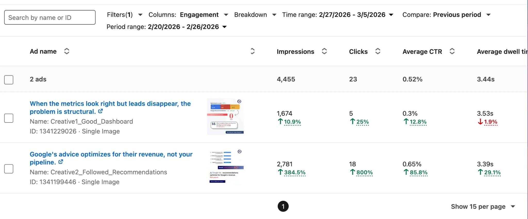
Task: Sort using the unnamed column's sort arrows
Action: point(253,51)
